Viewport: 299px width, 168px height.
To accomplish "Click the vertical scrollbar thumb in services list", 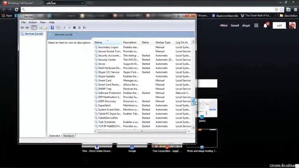I will point(193,101).
